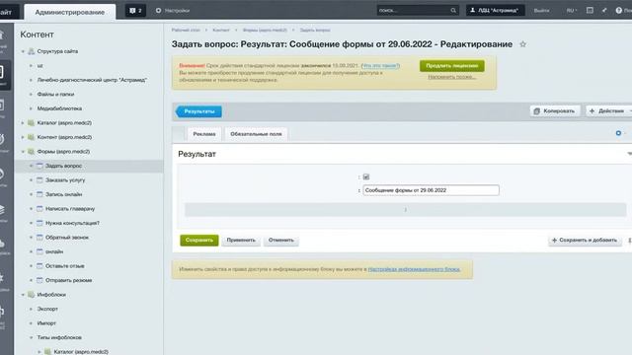
Task: Add page to favorites with star icon
Action: [522, 44]
